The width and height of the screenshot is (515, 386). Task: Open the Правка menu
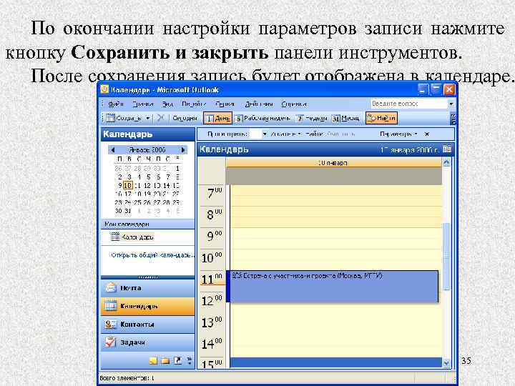tap(143, 104)
